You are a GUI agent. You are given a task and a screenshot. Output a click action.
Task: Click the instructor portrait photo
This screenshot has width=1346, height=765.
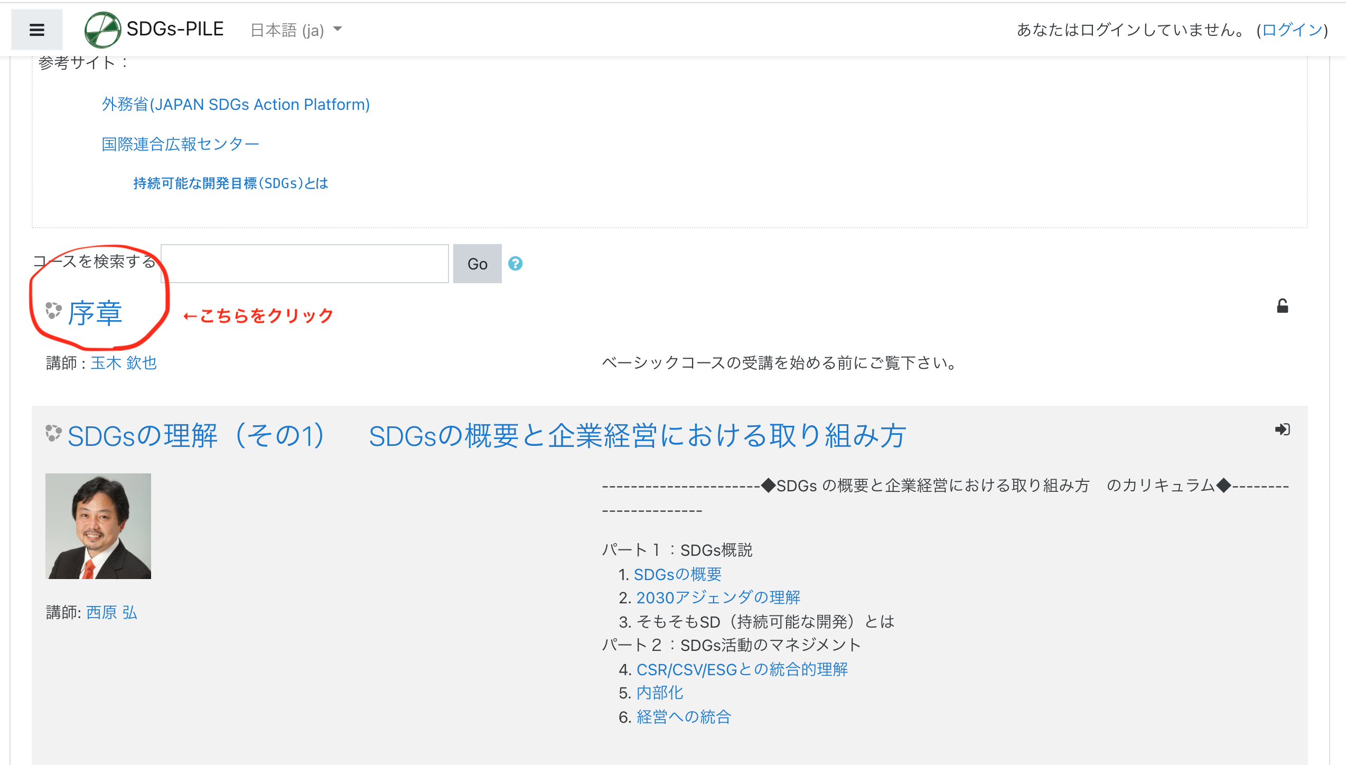click(x=98, y=526)
